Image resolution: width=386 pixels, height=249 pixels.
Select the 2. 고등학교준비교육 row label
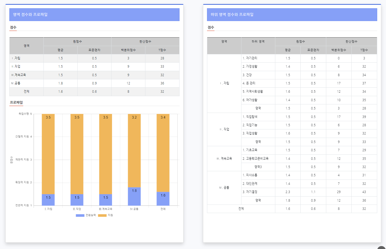coord(256,158)
